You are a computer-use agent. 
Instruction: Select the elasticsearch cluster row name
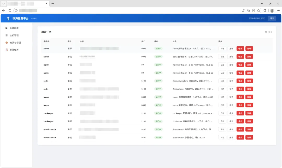50,130
